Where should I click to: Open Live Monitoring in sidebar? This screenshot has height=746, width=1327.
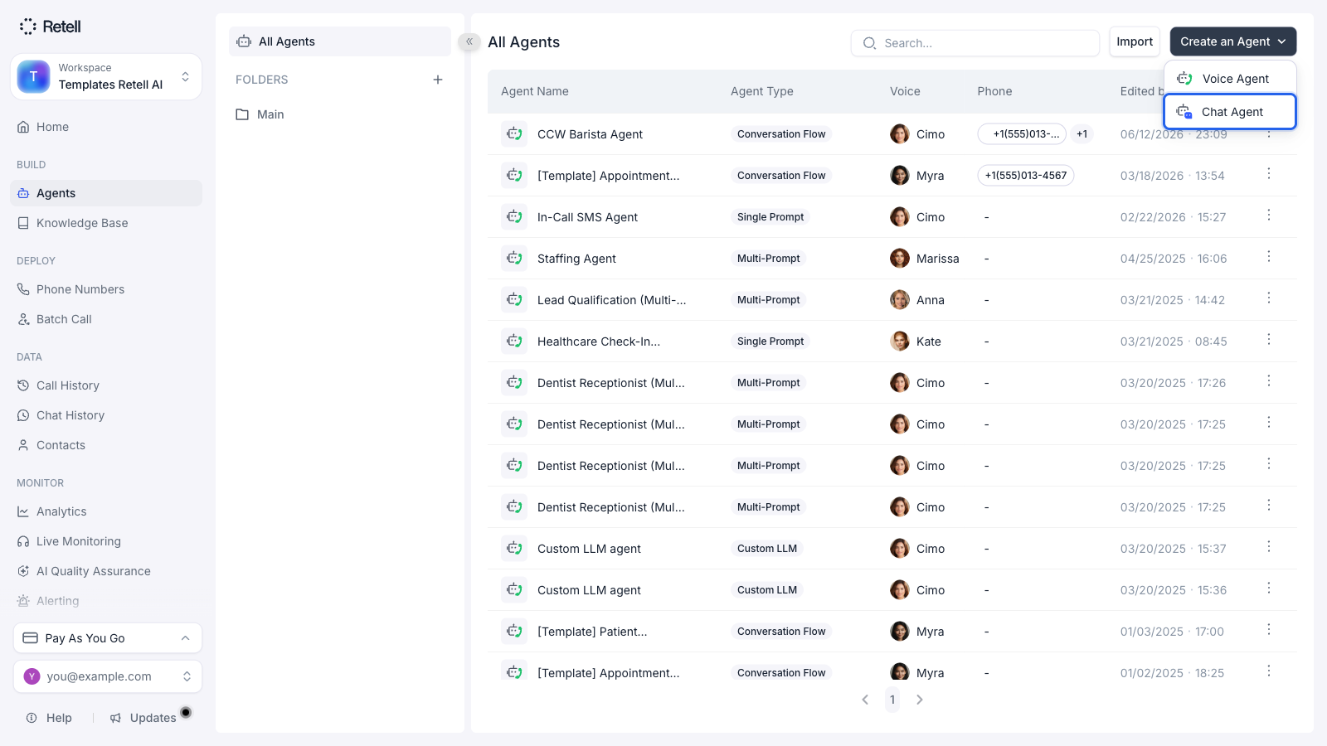coord(106,541)
